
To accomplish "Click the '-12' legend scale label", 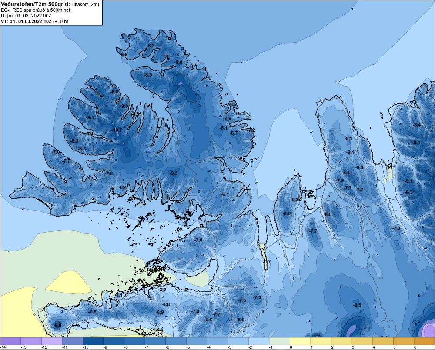I will tap(44, 347).
